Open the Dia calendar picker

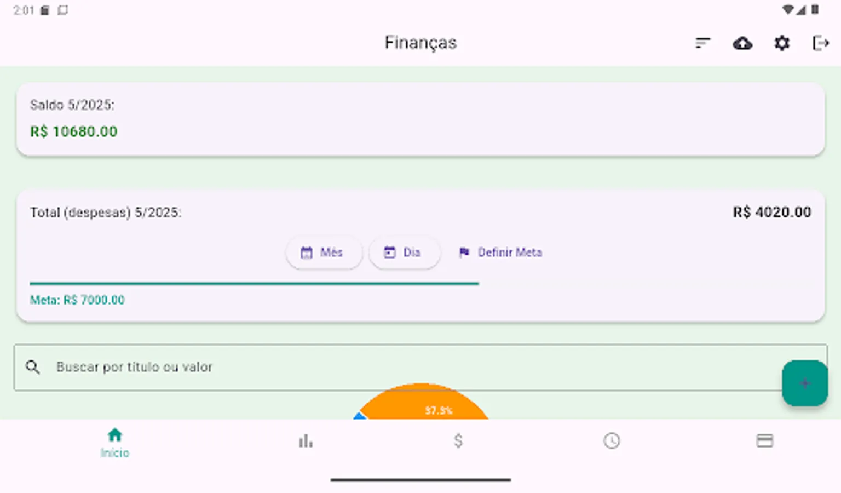(x=389, y=253)
